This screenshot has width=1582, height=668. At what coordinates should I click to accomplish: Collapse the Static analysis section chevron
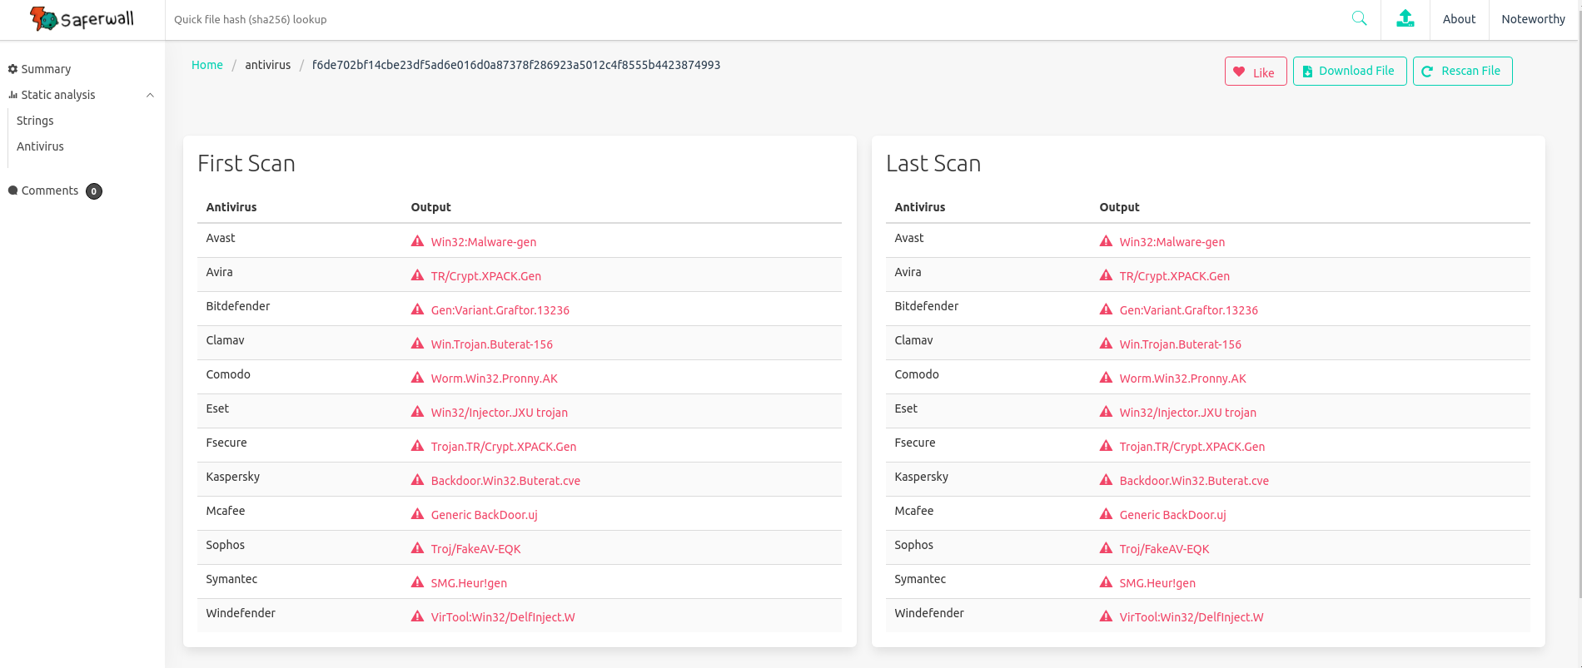(x=150, y=95)
